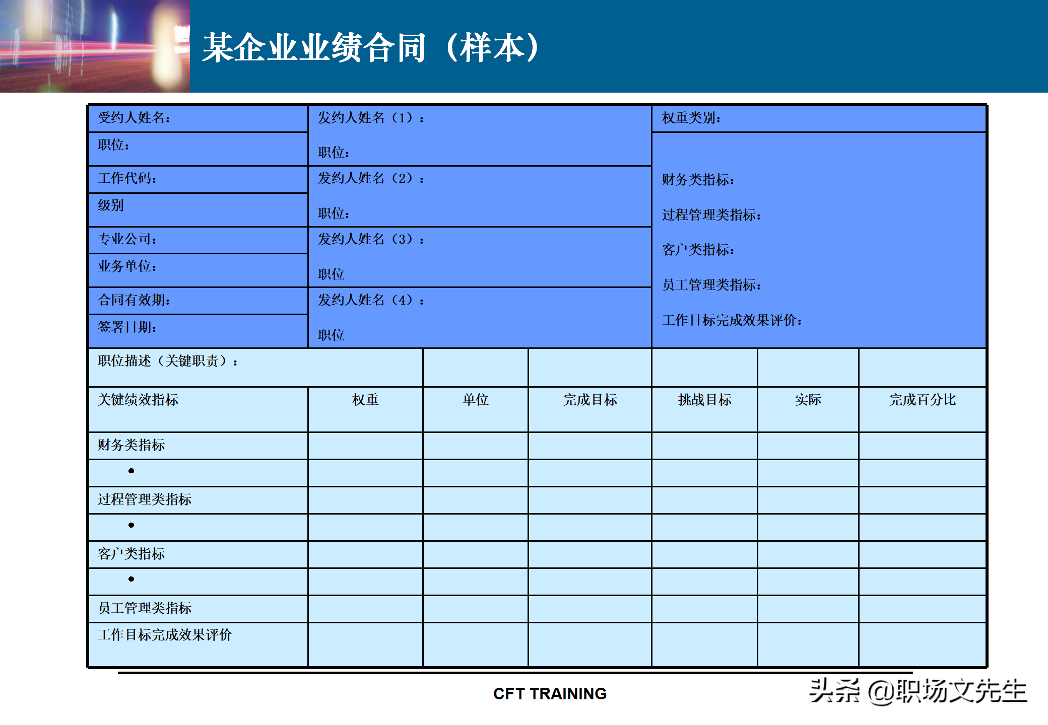The width and height of the screenshot is (1048, 725).
Task: Click the 完成百分比 column header
Action: click(922, 400)
